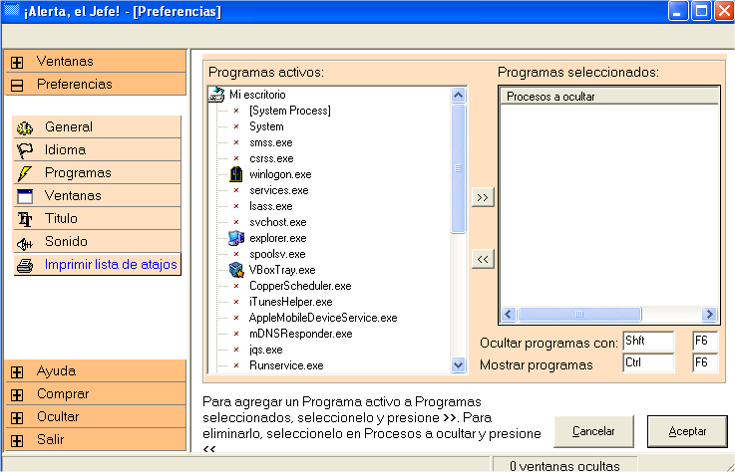Expand the Salir section
Viewport: 735px width, 472px height.
click(x=17, y=440)
